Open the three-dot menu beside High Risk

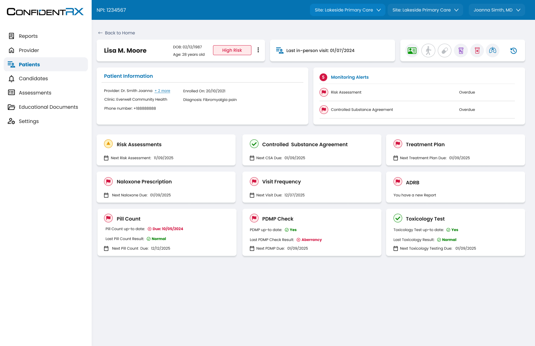pos(258,50)
